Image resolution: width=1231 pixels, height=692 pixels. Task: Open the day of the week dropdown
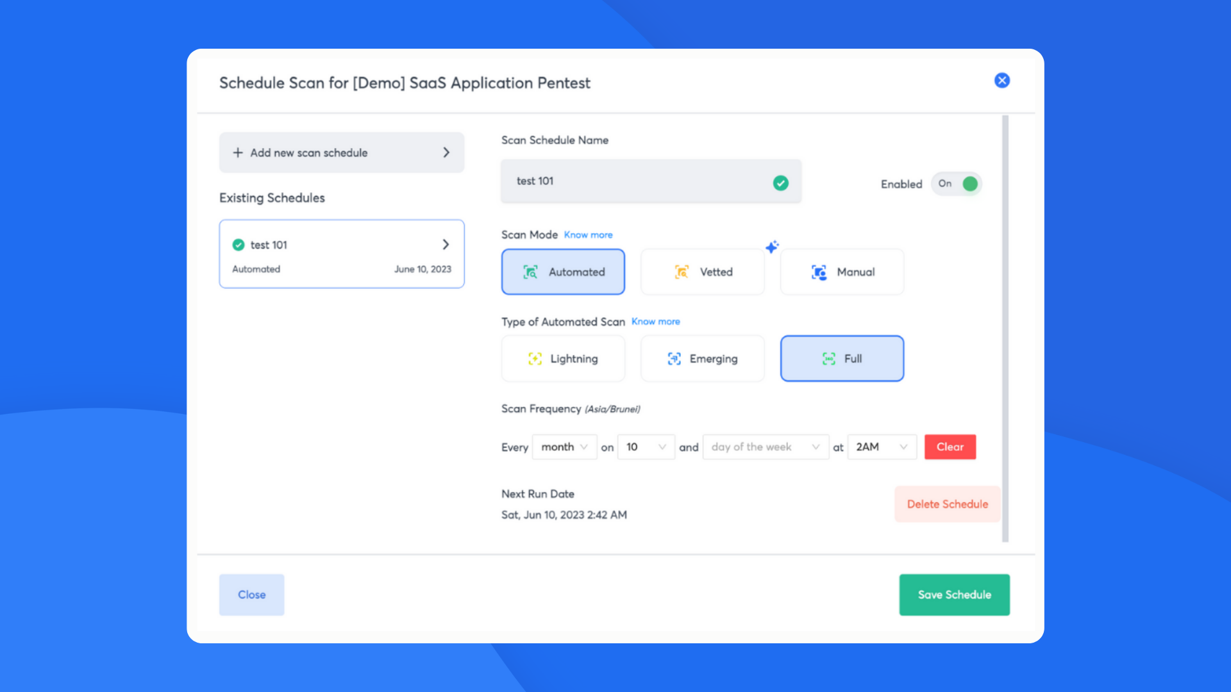766,447
